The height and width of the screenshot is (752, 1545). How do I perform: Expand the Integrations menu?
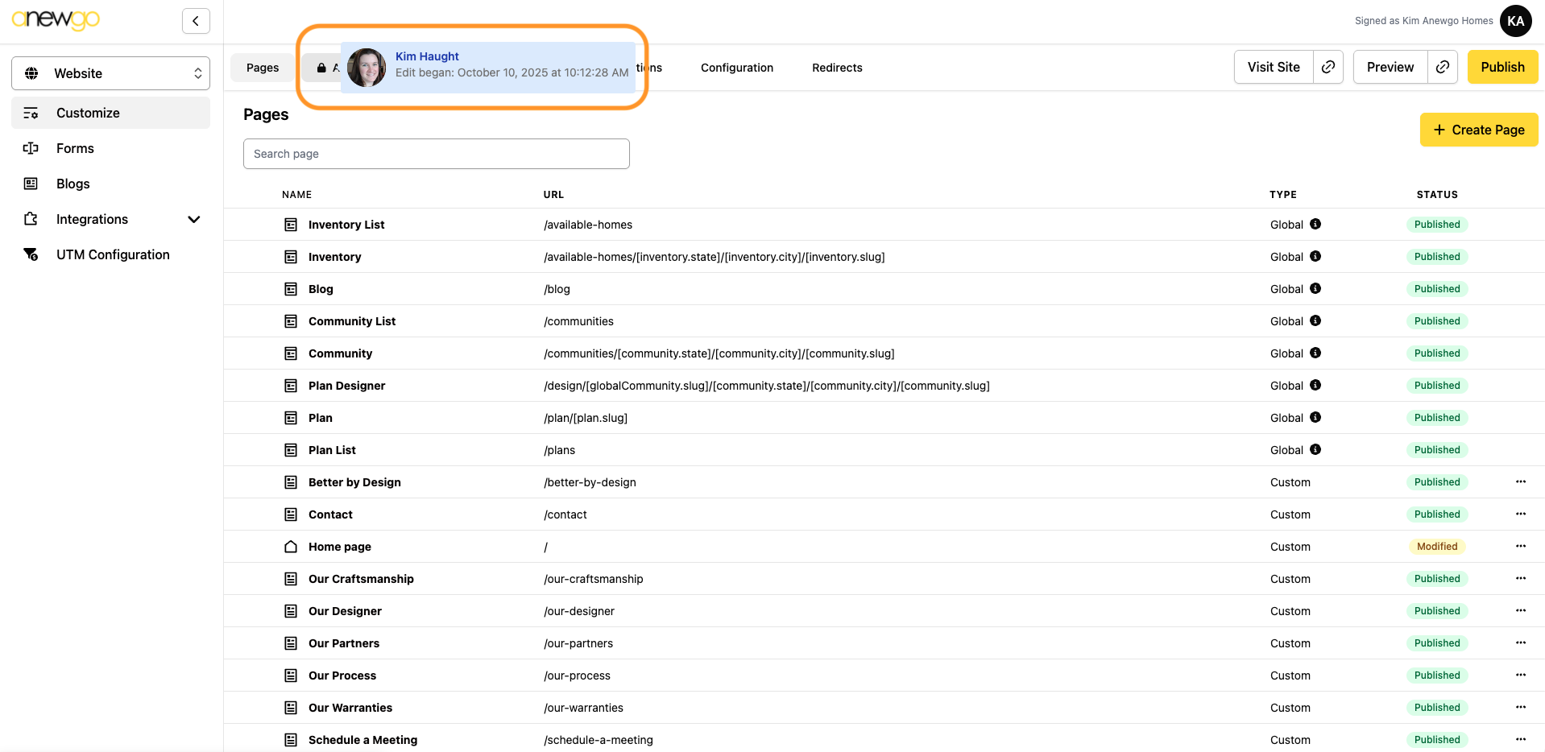(x=193, y=219)
